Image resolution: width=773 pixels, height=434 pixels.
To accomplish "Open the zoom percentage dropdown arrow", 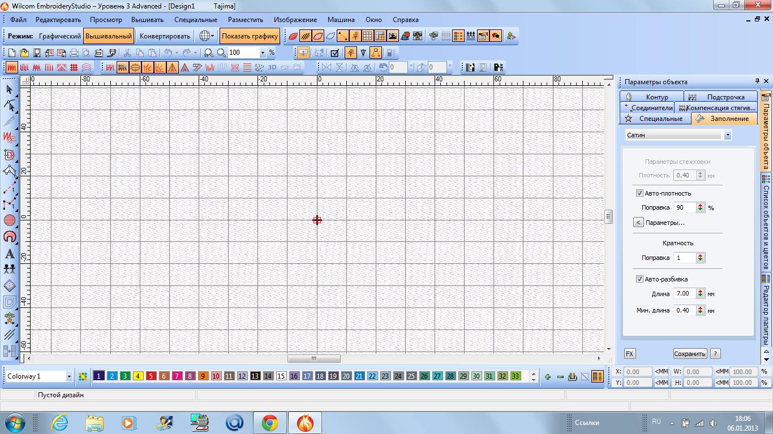I will point(263,53).
